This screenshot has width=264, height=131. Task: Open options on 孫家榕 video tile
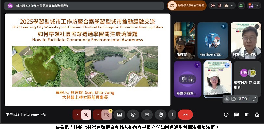click(x=227, y=65)
